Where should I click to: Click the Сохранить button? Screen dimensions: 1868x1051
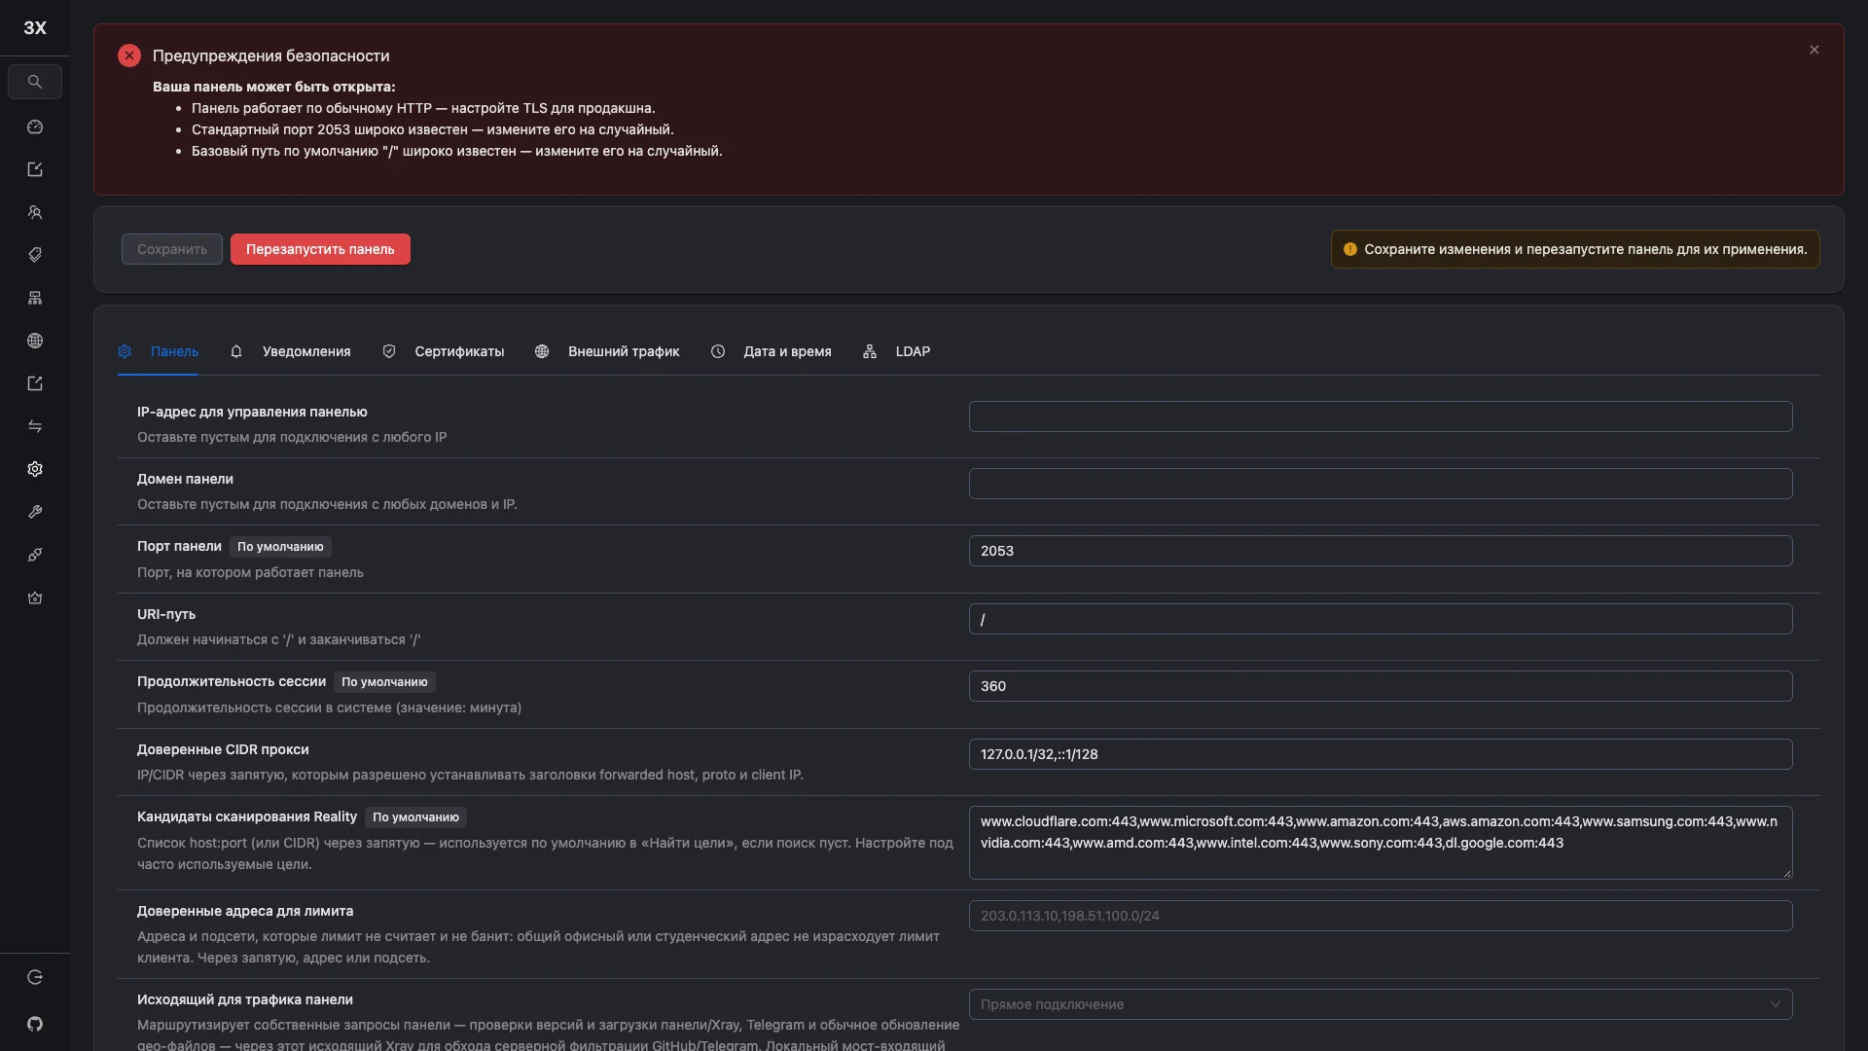pos(172,249)
